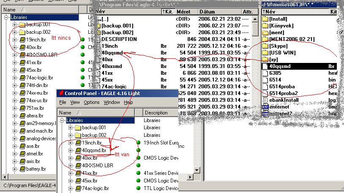Click 74xx-eu.lbr library icon in background window
Viewport: 344px width, 193px height.
pos(22,93)
